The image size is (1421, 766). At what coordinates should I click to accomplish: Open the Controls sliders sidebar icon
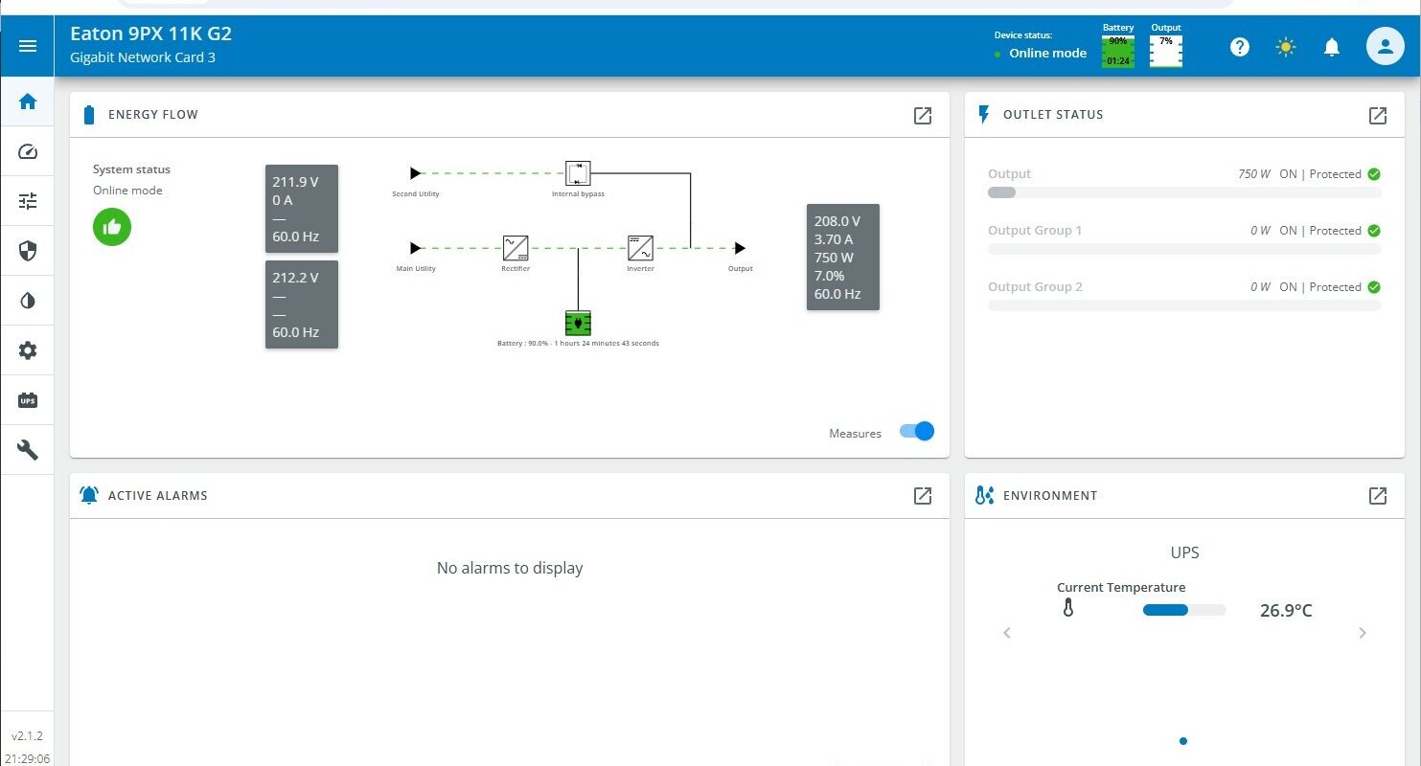pyautogui.click(x=28, y=201)
